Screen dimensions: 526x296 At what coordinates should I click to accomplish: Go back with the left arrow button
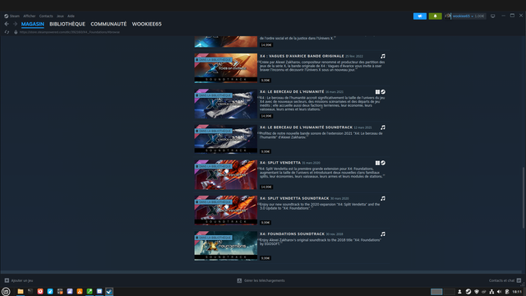(x=7, y=24)
